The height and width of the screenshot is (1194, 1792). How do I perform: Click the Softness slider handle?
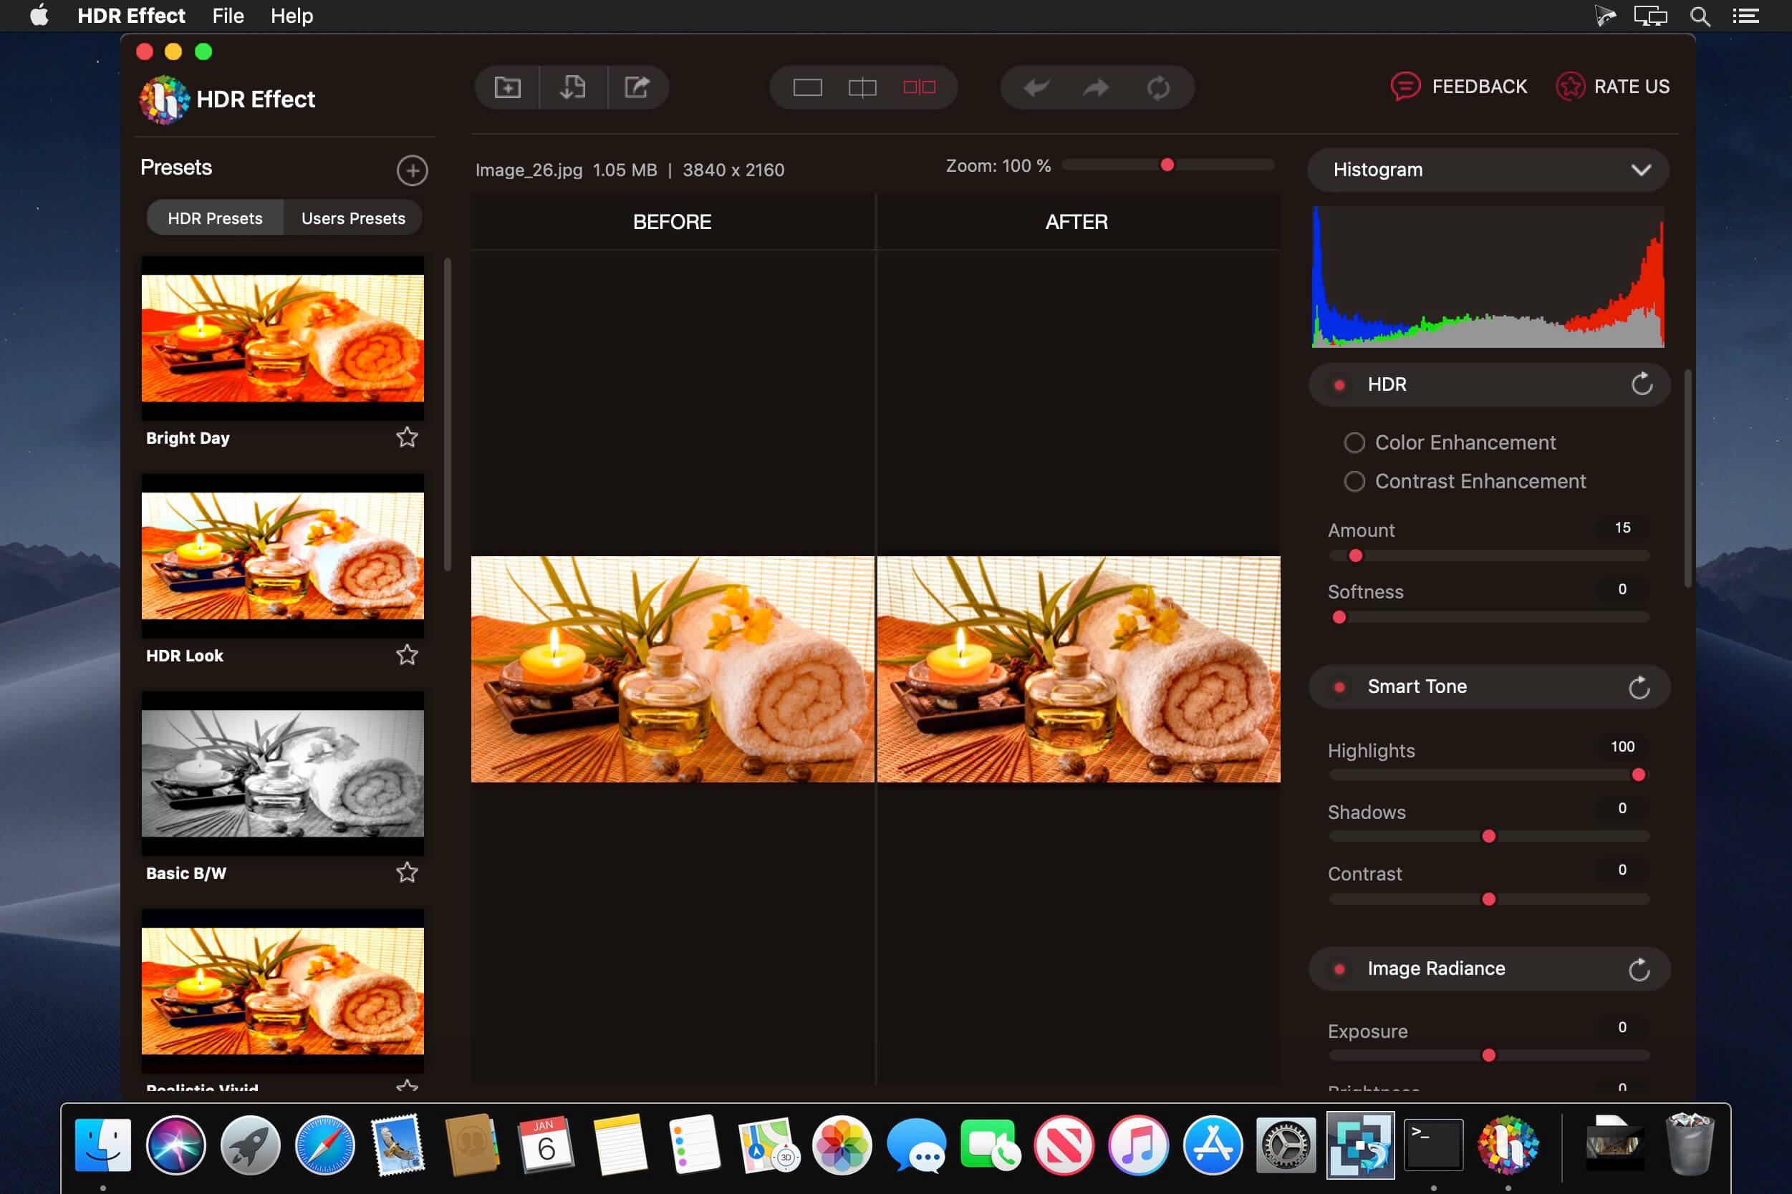[1339, 618]
